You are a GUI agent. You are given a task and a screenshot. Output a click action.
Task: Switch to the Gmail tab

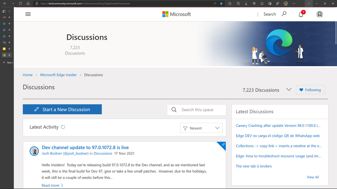(x=4, y=17)
